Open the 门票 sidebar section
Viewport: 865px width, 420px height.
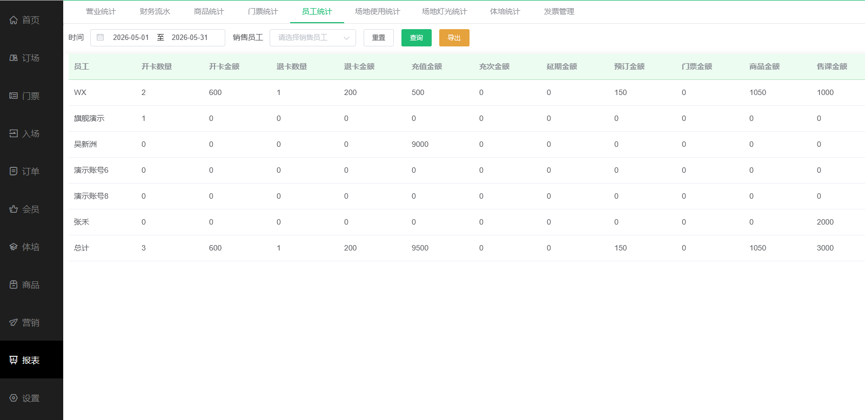coord(31,96)
